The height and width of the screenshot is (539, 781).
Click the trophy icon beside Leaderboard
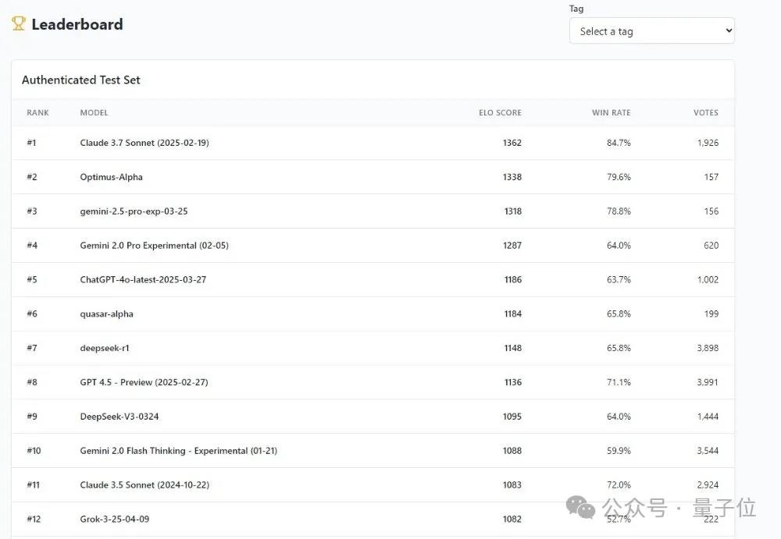click(19, 24)
